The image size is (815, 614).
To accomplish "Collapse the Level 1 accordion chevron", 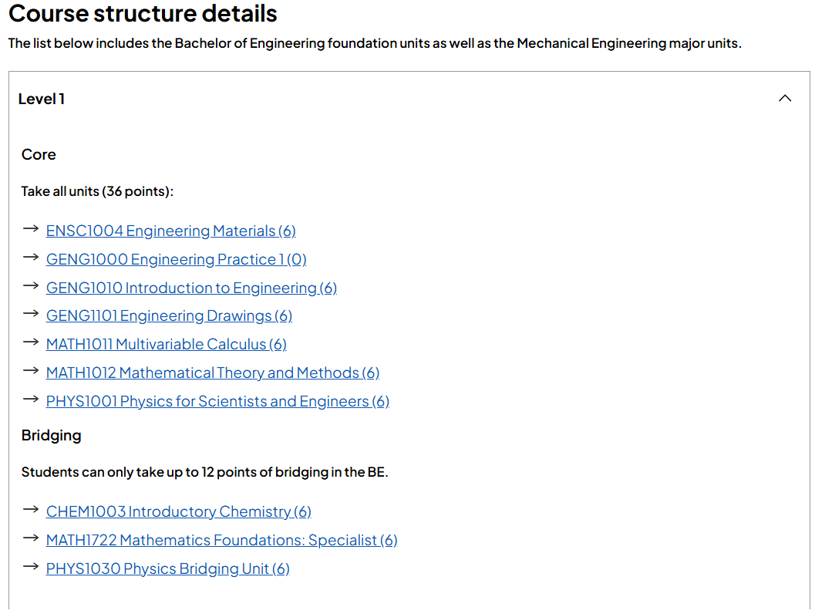I will (784, 98).
